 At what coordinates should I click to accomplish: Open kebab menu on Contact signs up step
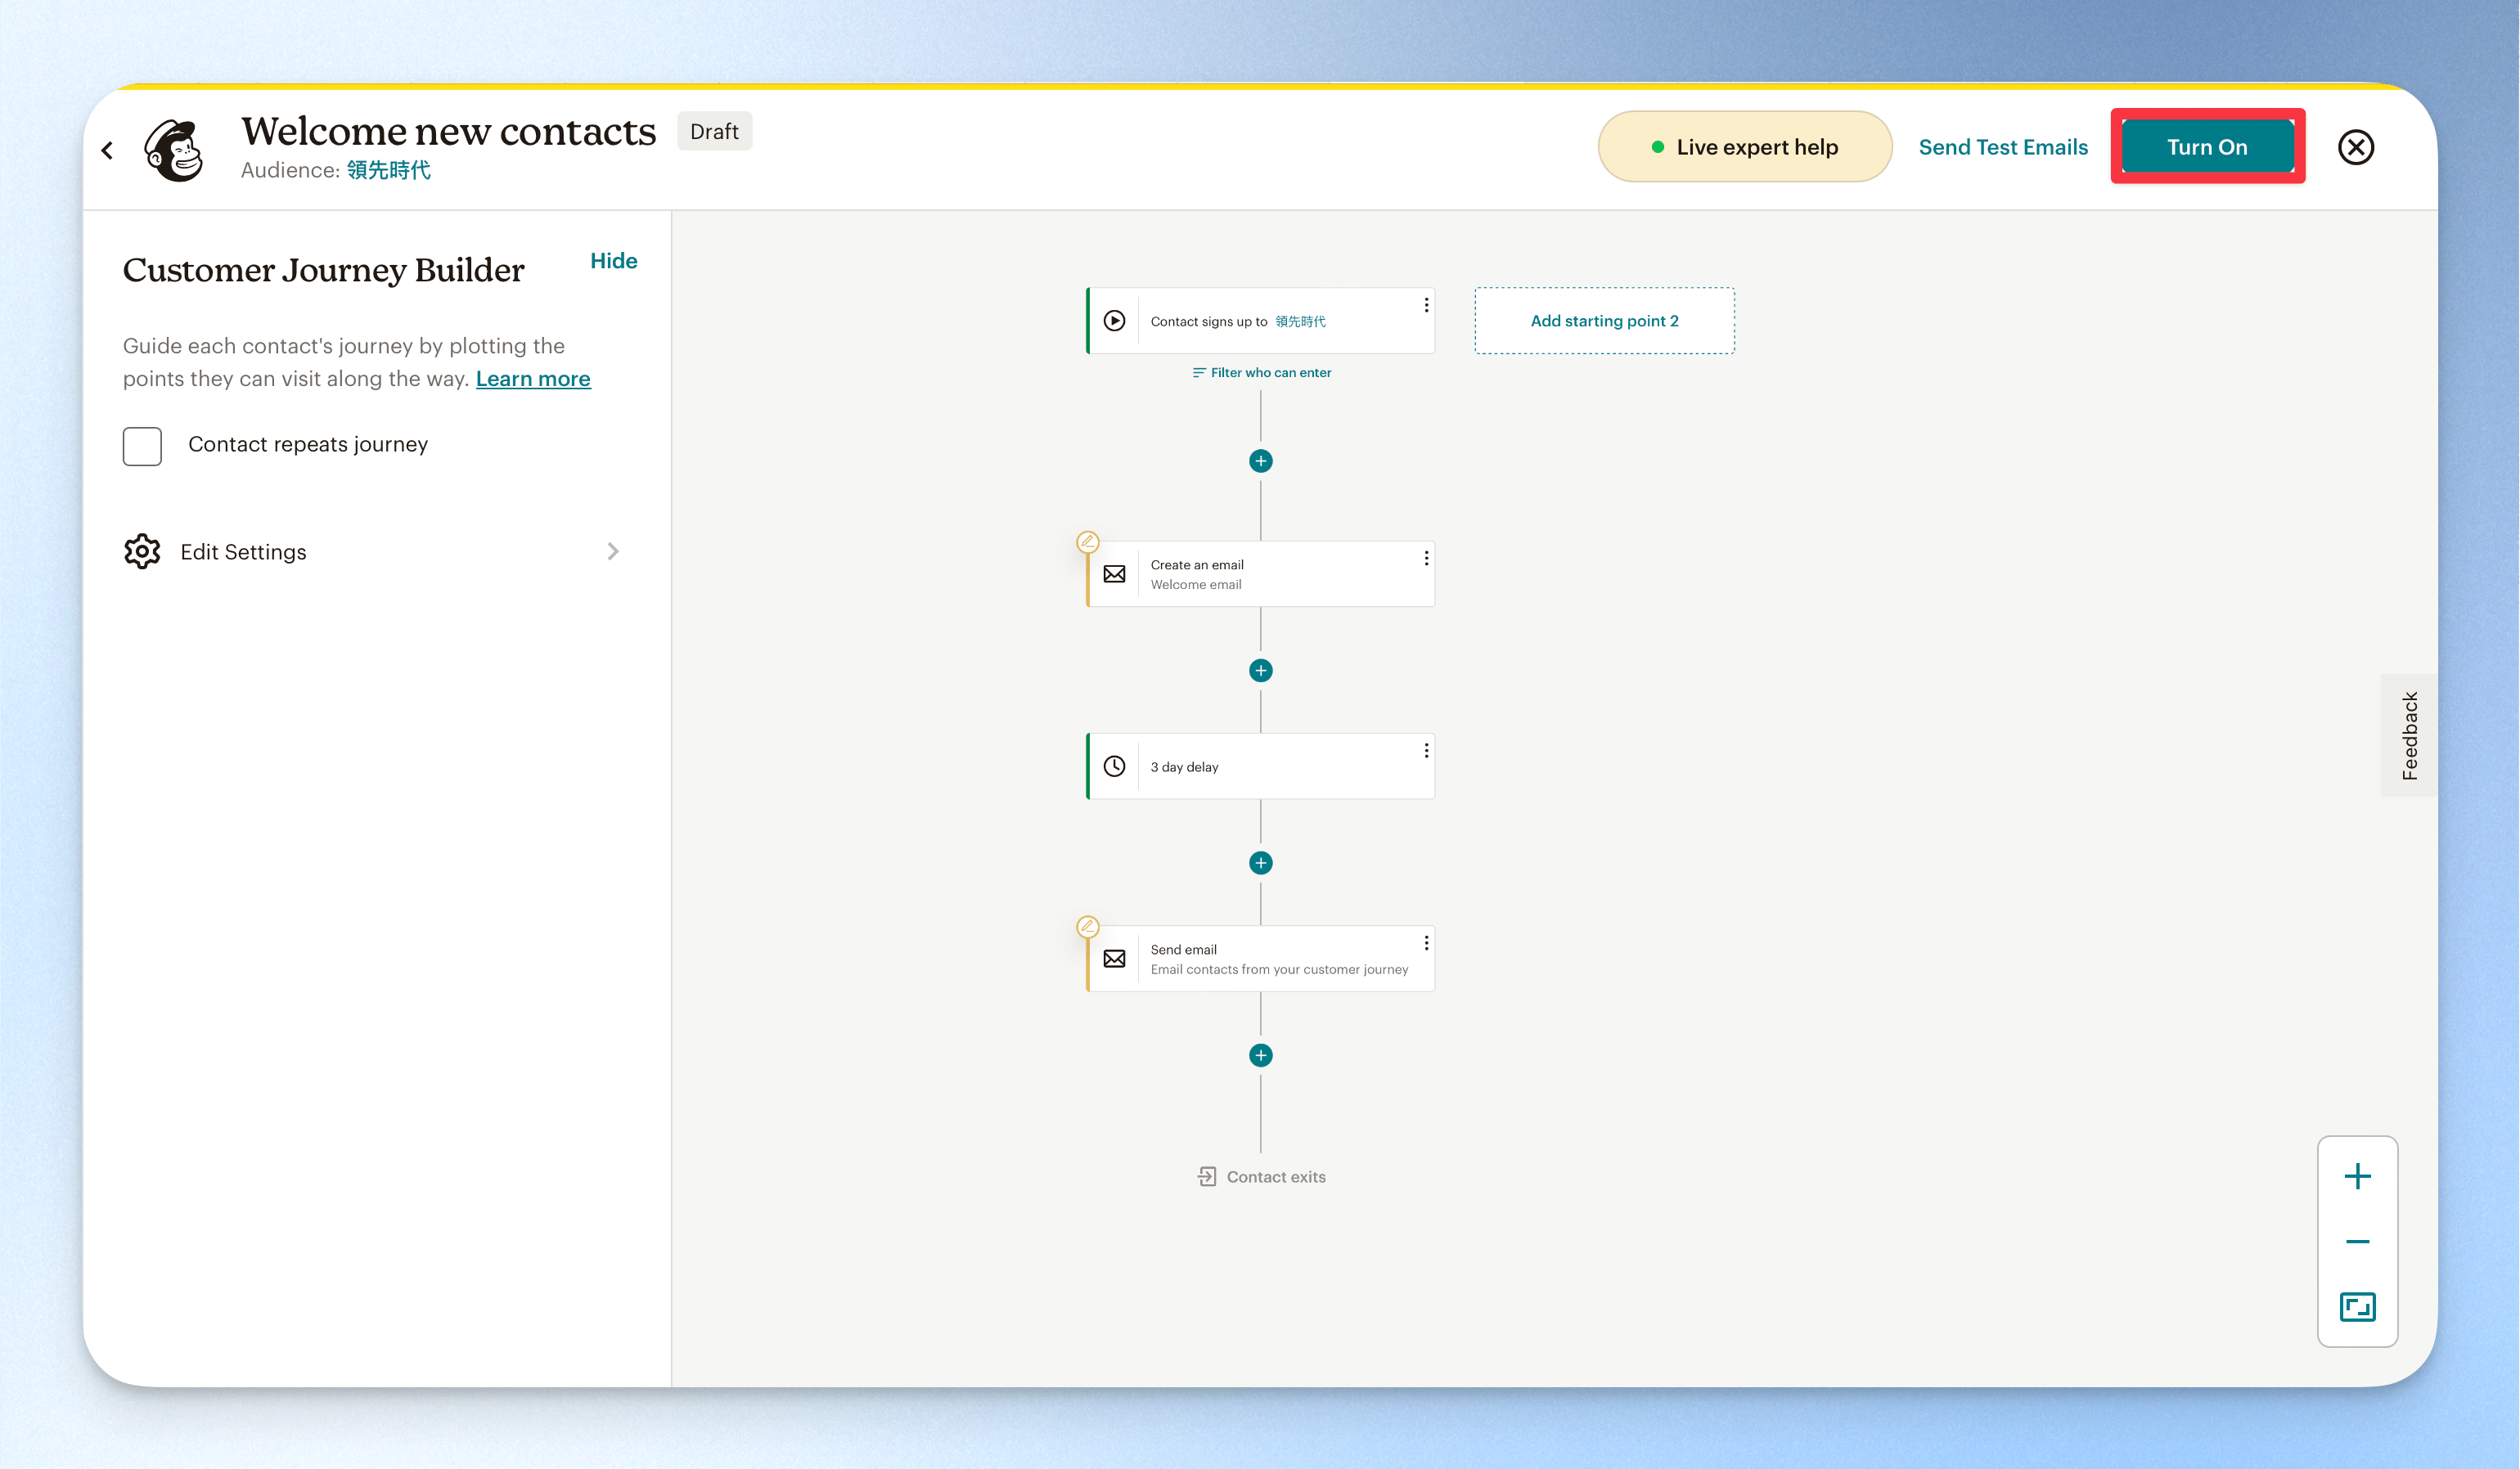pos(1426,305)
